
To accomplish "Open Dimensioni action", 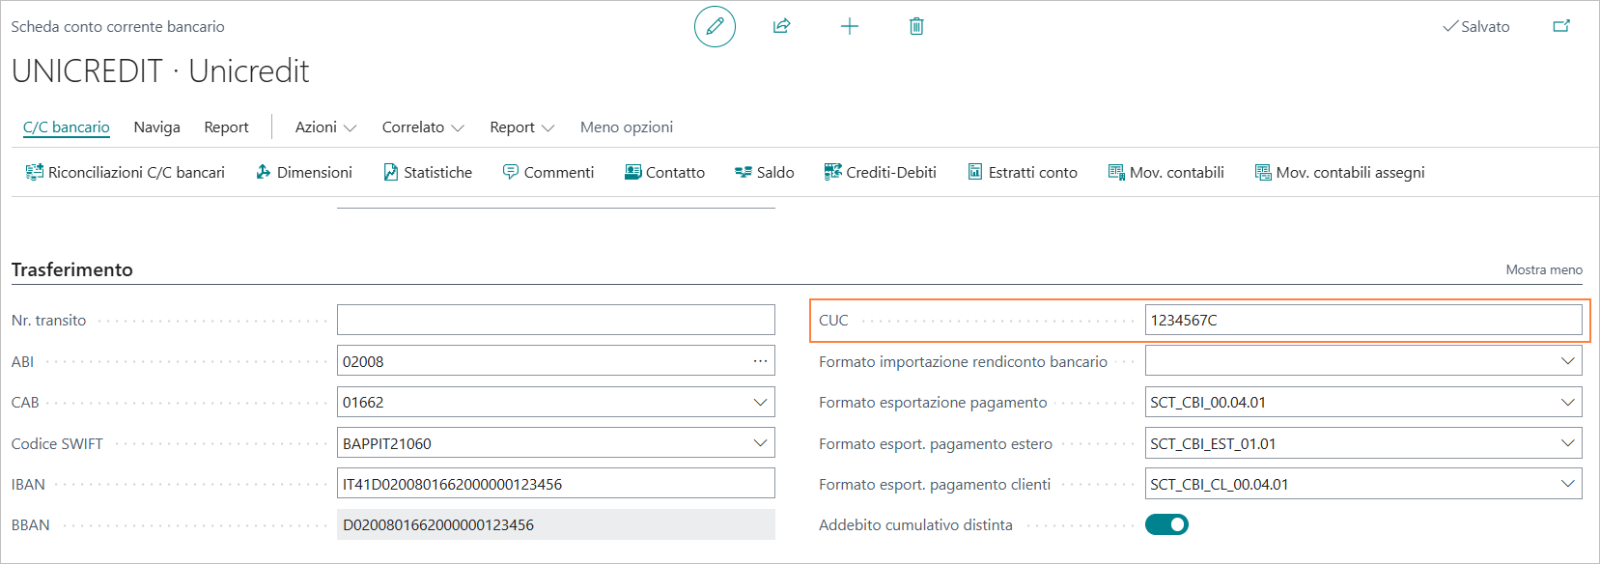I will (304, 172).
